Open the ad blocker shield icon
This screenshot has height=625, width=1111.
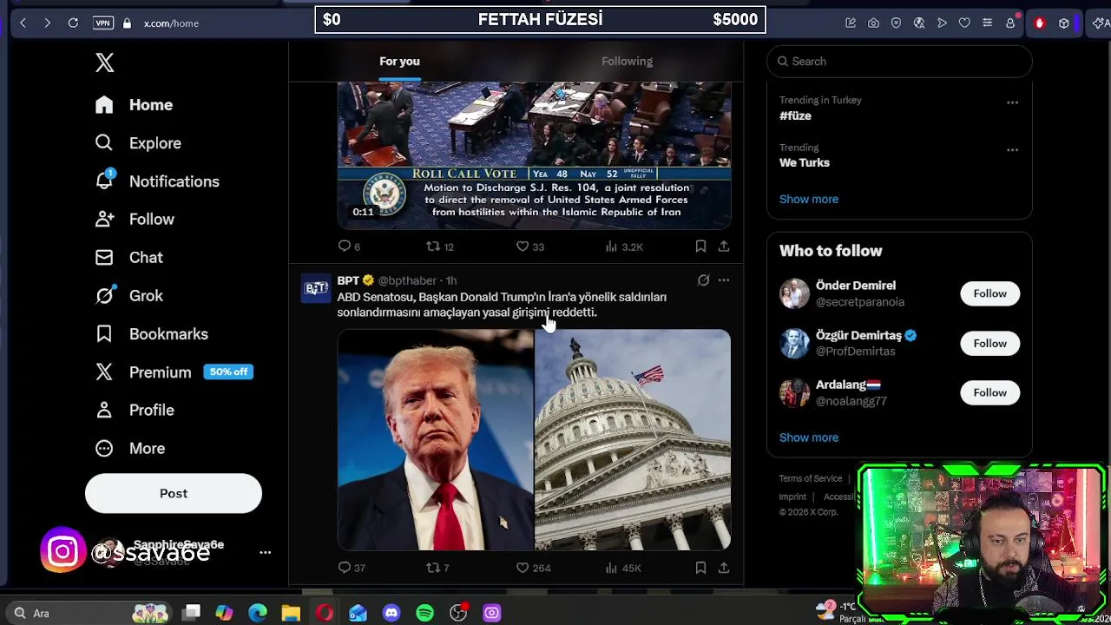[896, 23]
